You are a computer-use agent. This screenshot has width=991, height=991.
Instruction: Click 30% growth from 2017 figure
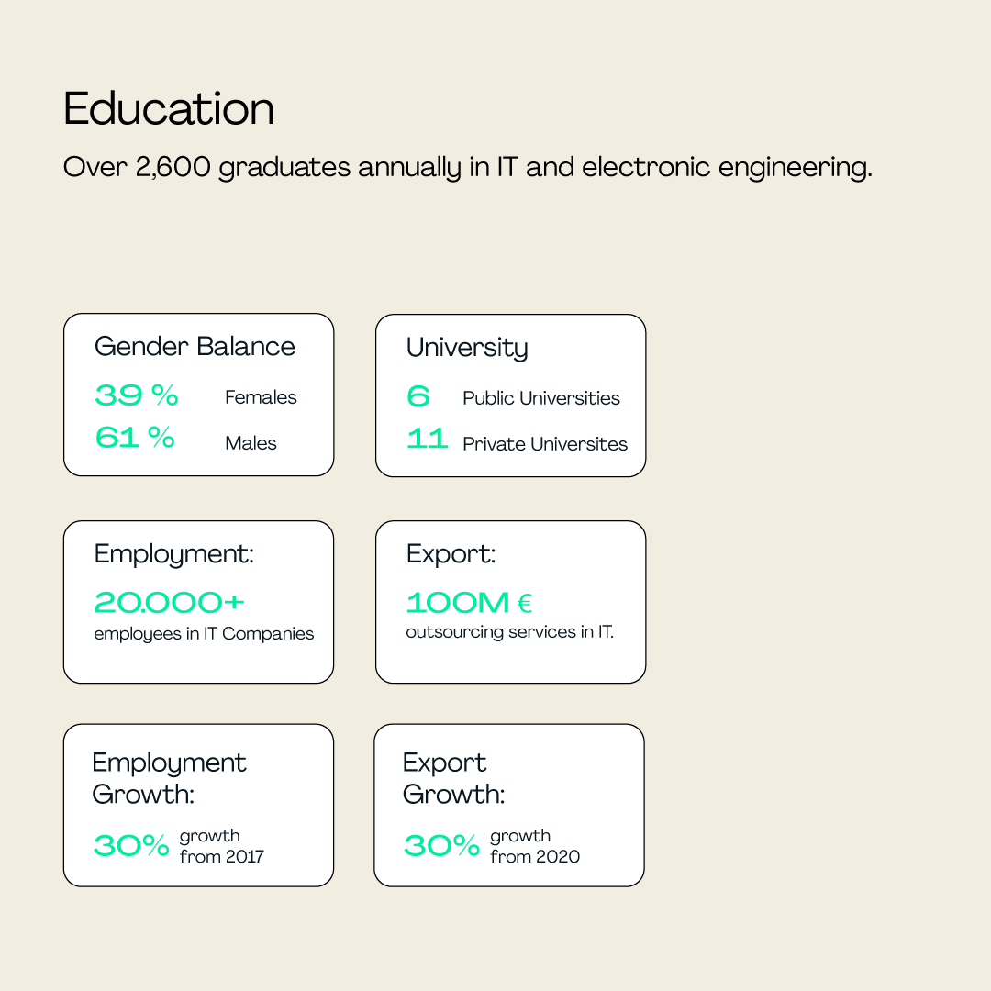click(x=131, y=845)
